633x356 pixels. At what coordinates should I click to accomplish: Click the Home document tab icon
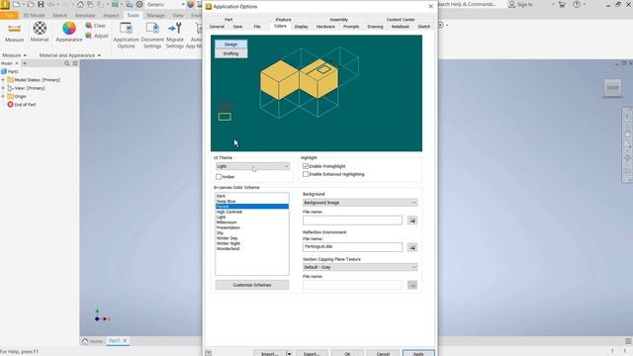[x=85, y=341]
